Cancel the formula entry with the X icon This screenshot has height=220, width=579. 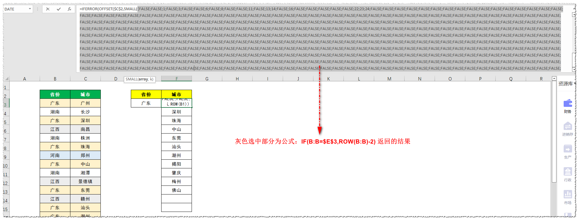coord(48,9)
